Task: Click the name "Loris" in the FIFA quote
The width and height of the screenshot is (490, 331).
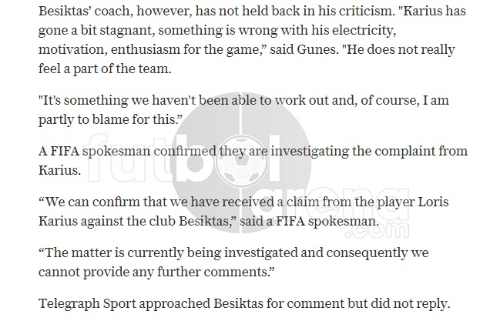Action: tap(433, 202)
